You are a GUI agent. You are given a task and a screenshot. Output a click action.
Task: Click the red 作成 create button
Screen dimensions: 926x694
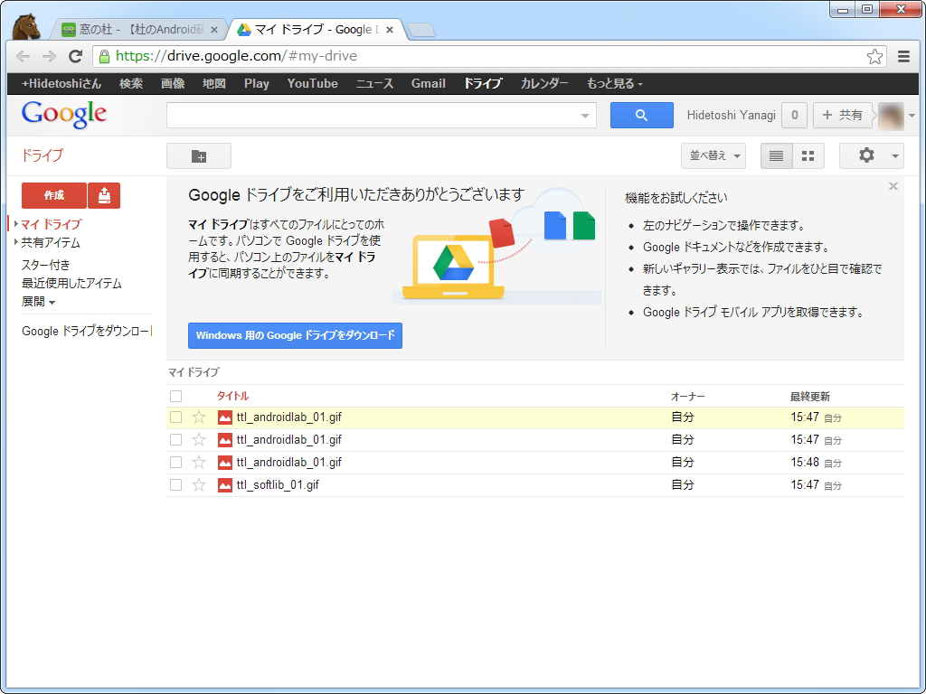pyautogui.click(x=54, y=195)
